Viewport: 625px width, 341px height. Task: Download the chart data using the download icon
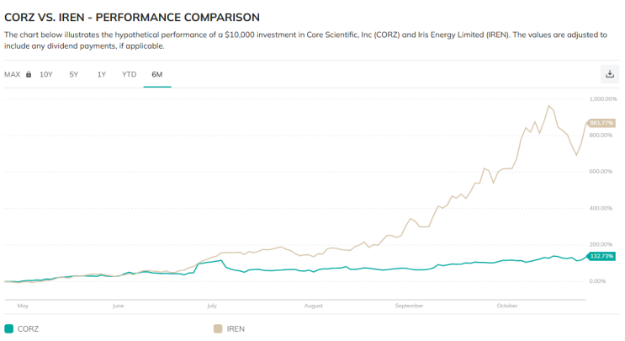pyautogui.click(x=610, y=74)
